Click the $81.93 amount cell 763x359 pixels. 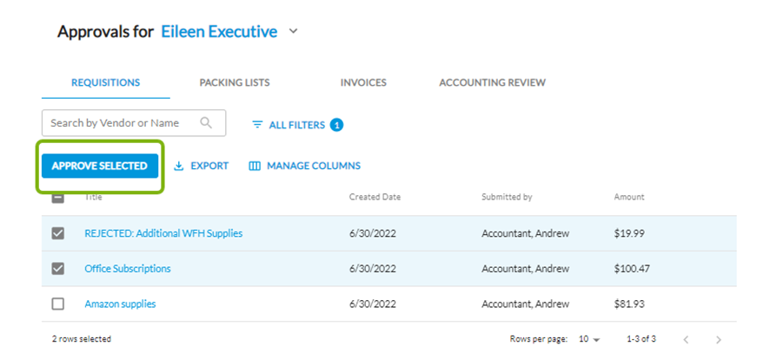pyautogui.click(x=629, y=304)
